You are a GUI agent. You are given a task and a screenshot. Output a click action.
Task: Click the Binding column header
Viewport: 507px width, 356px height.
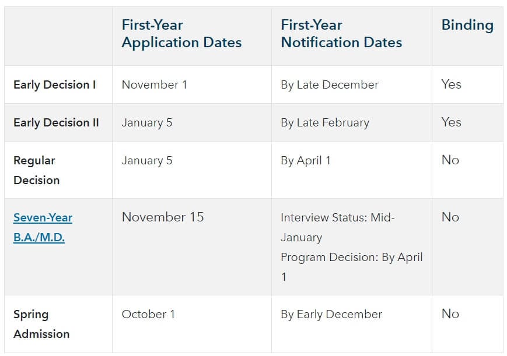[x=467, y=25]
